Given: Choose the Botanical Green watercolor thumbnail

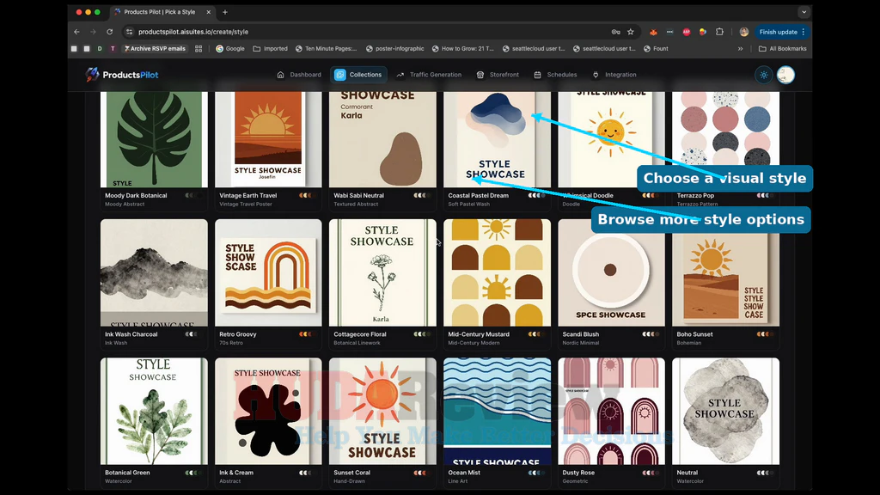Looking at the screenshot, I should (154, 412).
